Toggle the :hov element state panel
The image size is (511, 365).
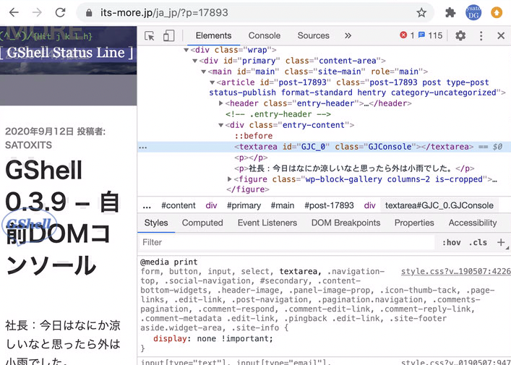451,243
